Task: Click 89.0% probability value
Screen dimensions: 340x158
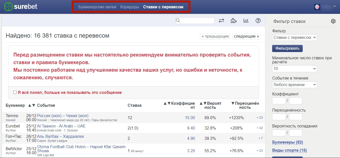Action: (x=210, y=118)
